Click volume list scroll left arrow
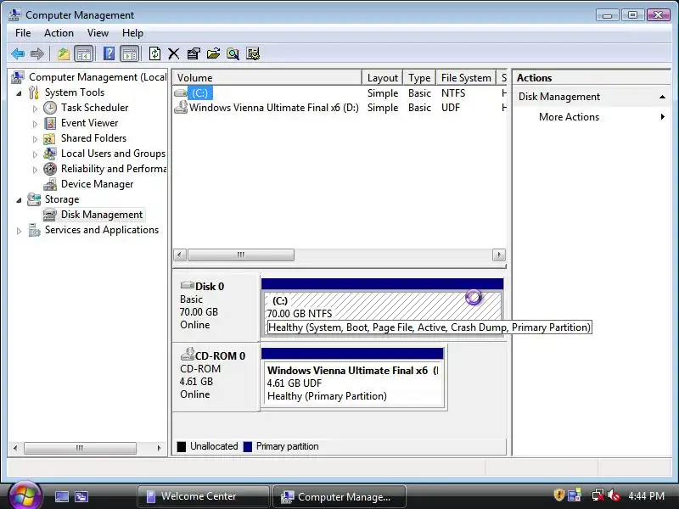679x509 pixels. [x=180, y=255]
